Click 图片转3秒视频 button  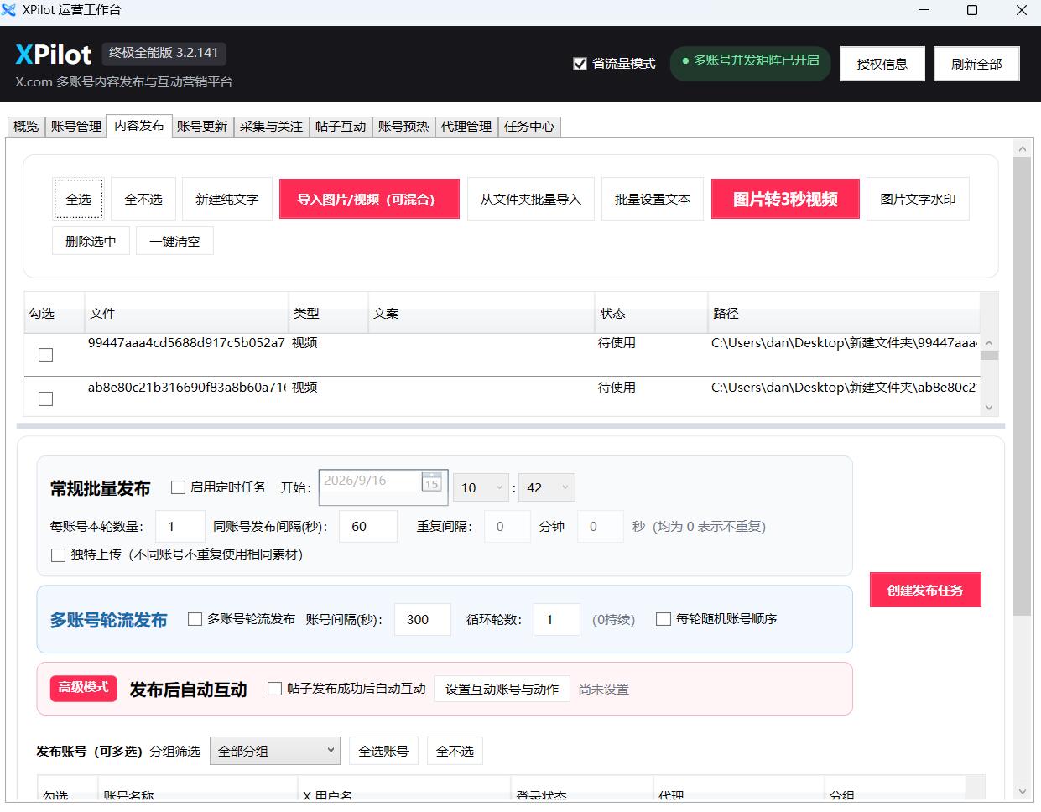[x=785, y=199]
